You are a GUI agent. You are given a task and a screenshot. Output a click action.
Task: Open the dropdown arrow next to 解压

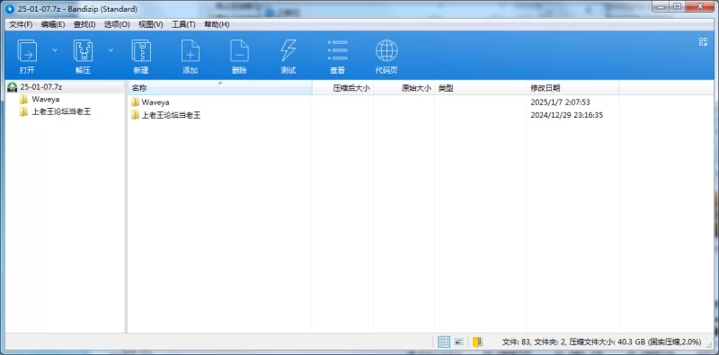coord(111,50)
